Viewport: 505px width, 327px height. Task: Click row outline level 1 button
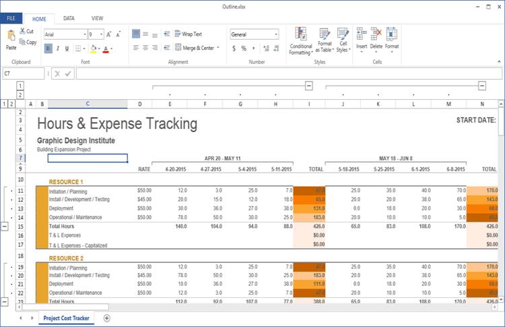[x=4, y=104]
